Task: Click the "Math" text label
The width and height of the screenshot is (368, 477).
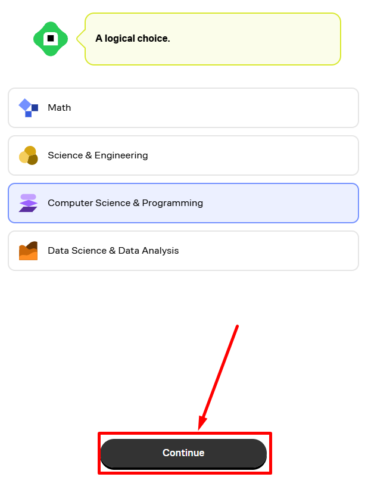Action: click(59, 108)
